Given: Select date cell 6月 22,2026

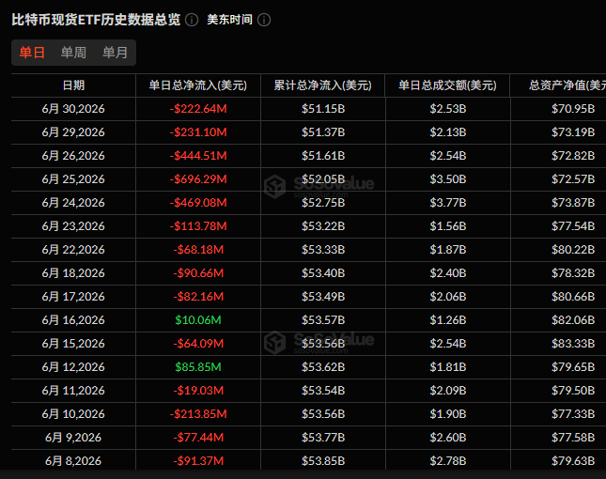Looking at the screenshot, I should pos(73,250).
